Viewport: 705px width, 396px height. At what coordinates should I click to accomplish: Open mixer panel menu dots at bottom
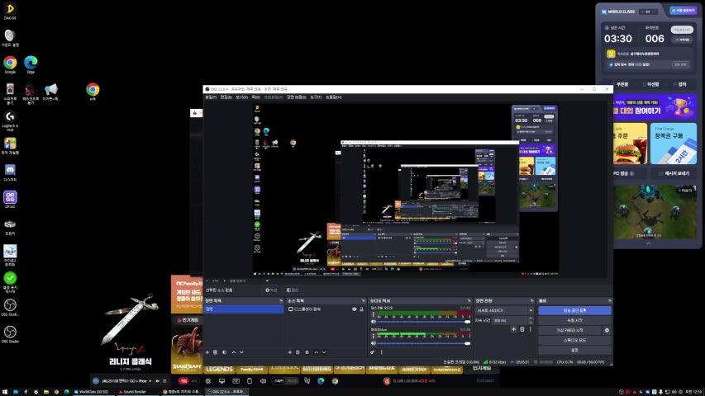(x=381, y=352)
